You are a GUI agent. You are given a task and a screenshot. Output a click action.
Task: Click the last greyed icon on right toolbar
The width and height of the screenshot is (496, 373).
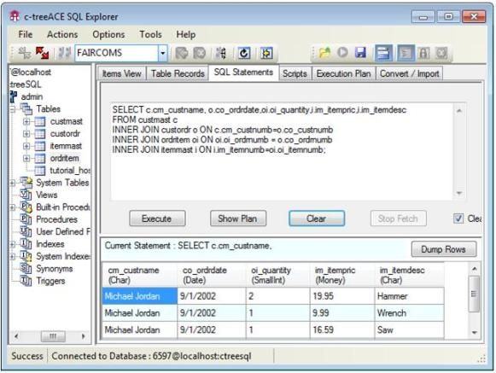(441, 53)
